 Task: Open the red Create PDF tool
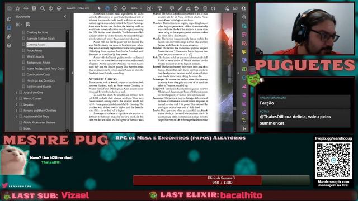tap(244, 44)
